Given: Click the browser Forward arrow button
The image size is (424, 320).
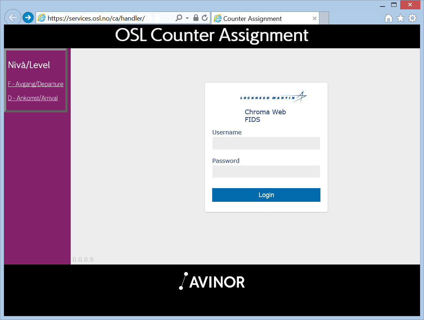Looking at the screenshot, I should [28, 18].
